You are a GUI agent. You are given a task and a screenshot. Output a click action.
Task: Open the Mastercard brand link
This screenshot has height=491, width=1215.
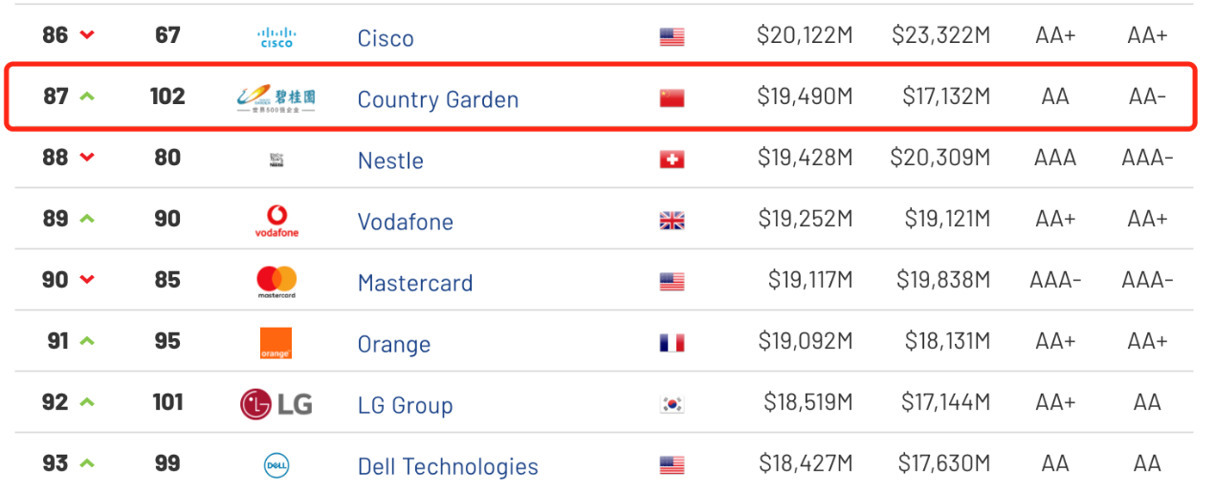415,283
